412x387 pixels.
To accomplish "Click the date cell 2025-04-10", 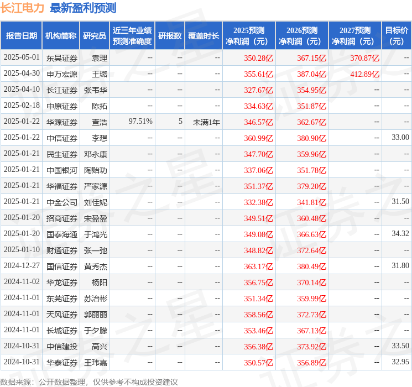I will pyautogui.click(x=22, y=90).
